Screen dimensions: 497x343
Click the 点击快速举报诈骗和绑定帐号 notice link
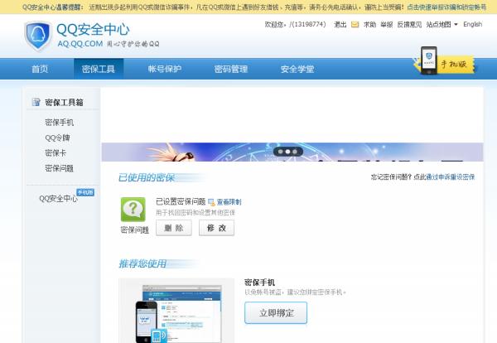click(446, 7)
